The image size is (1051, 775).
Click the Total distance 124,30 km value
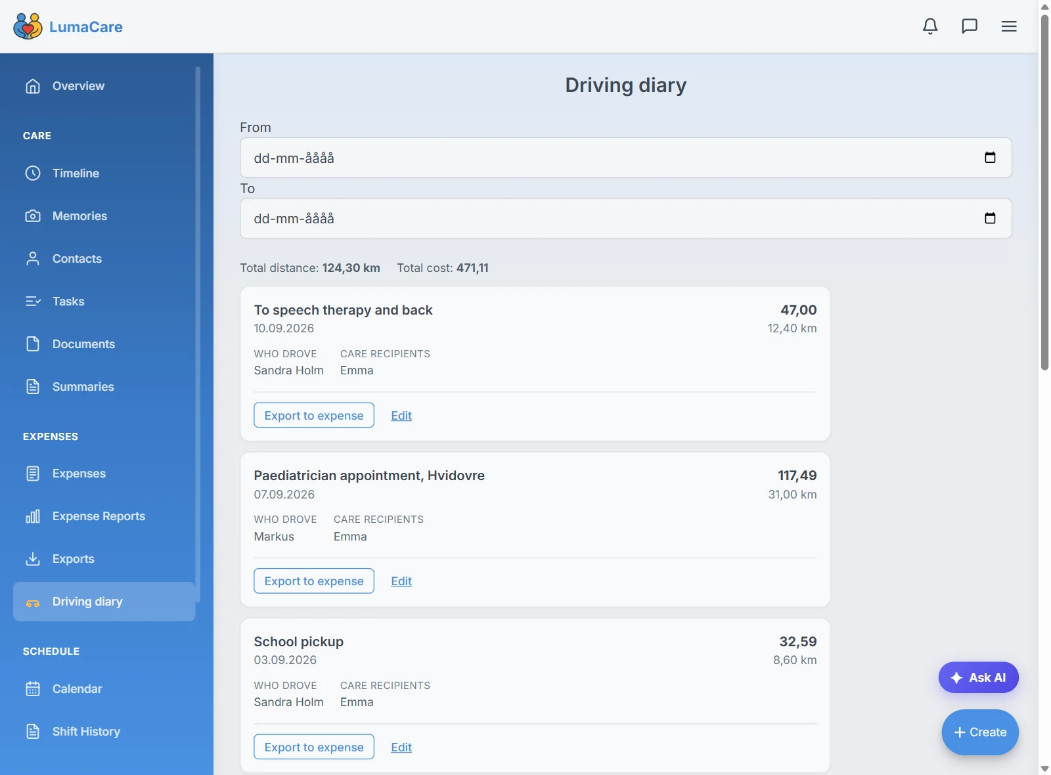tap(351, 268)
